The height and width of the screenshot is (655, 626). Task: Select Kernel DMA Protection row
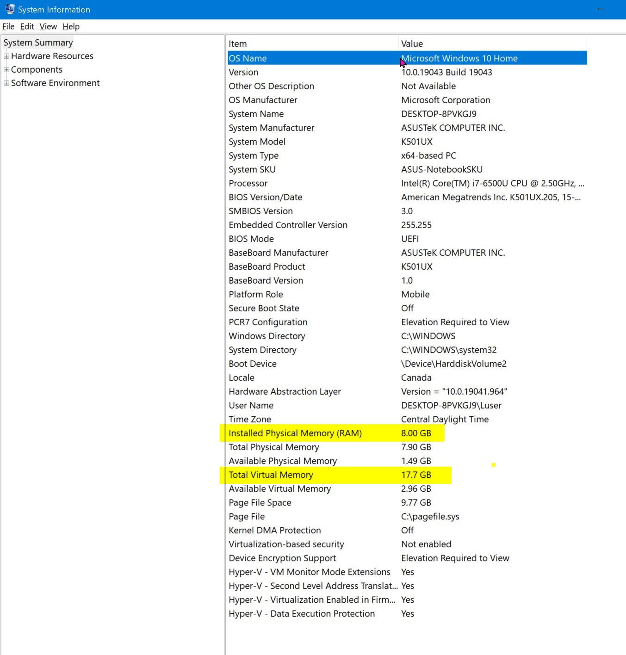coord(407,530)
